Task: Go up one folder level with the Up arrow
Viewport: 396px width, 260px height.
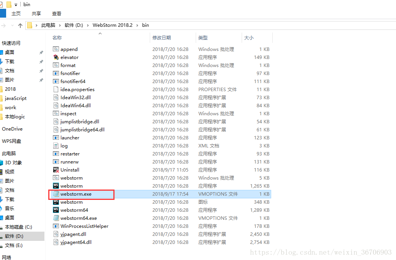Action: (20, 26)
